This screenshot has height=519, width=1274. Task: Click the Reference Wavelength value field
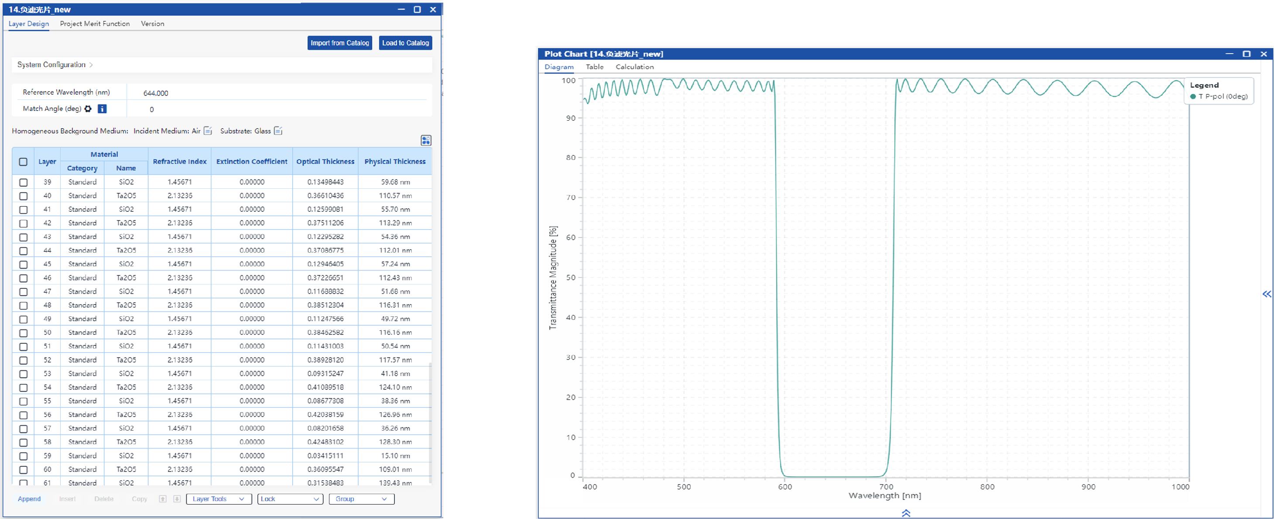pos(156,93)
